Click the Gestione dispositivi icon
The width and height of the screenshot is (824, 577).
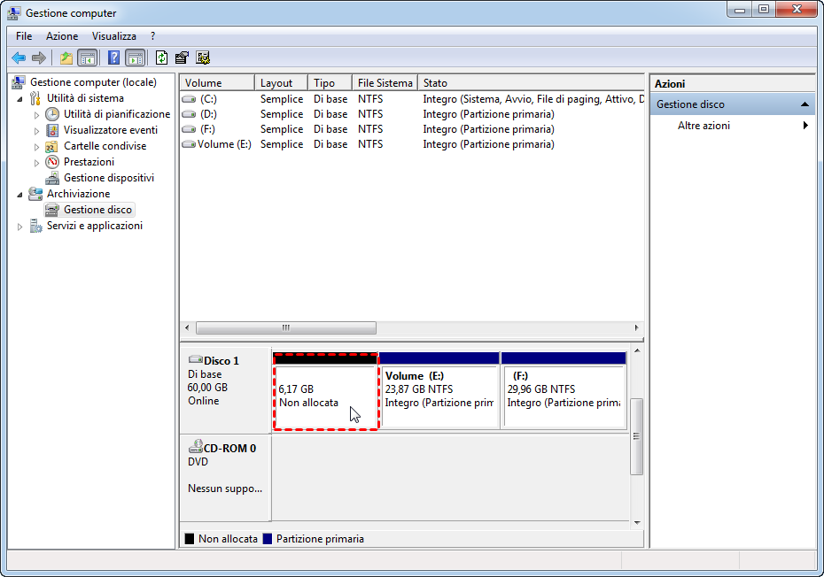click(x=52, y=178)
